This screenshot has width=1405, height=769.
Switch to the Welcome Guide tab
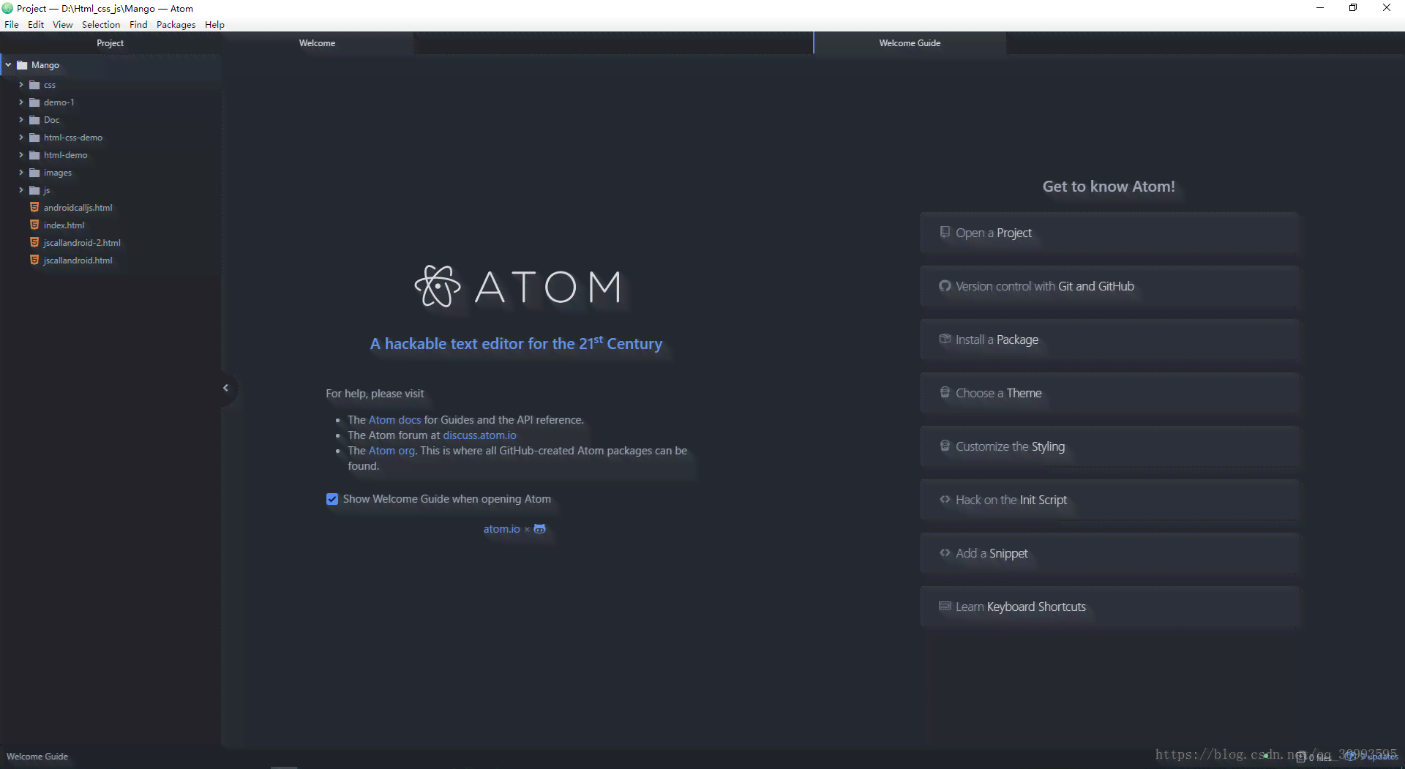[x=910, y=43]
